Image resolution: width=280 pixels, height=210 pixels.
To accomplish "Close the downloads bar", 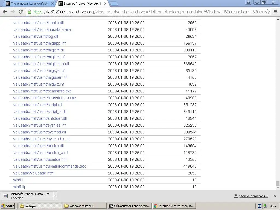I will 275,196.
